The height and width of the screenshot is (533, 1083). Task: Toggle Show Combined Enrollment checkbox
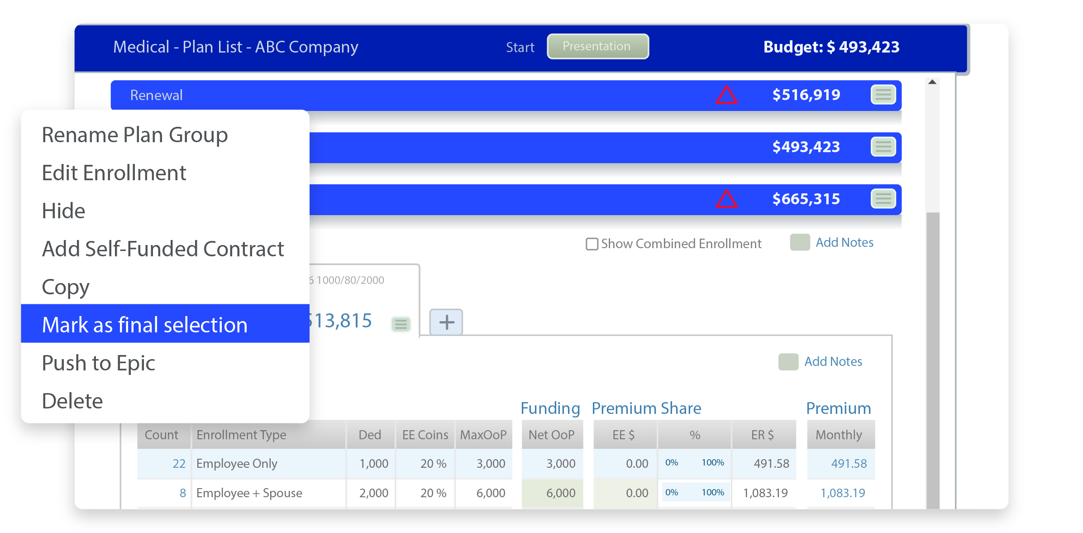[x=592, y=244]
